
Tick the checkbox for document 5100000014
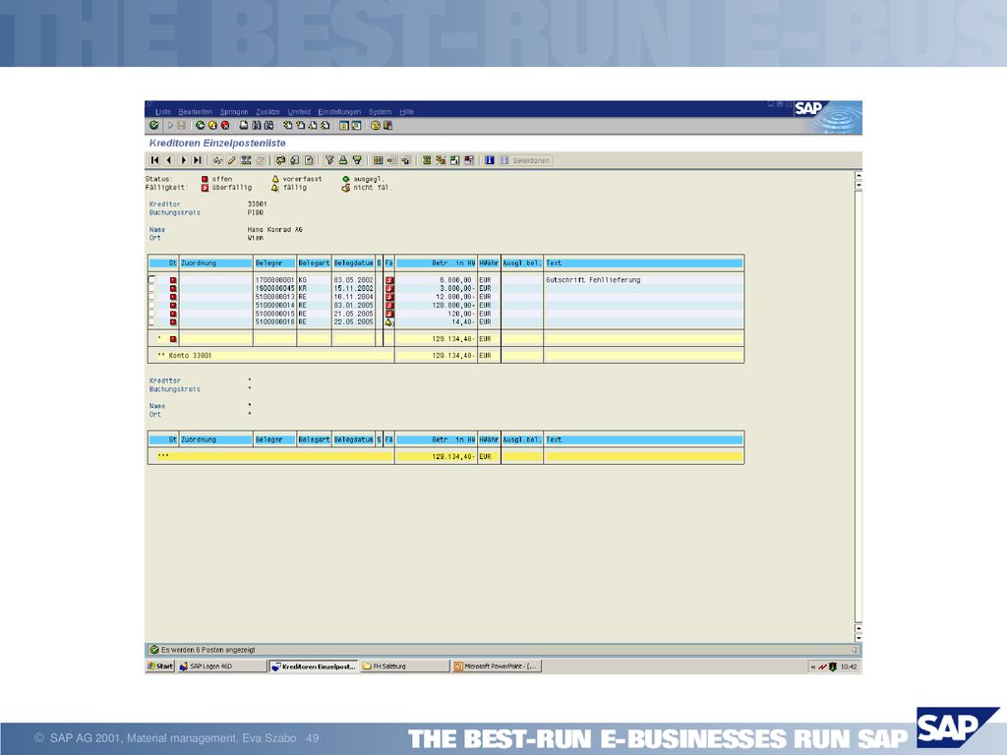point(151,306)
